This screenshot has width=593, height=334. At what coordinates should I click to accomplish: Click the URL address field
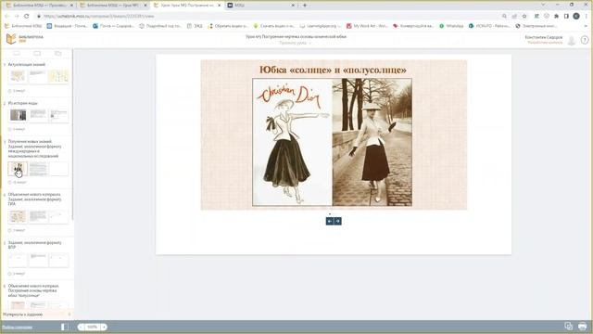coord(265,17)
